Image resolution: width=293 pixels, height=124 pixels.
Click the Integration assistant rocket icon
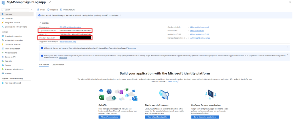click(x=3, y=23)
